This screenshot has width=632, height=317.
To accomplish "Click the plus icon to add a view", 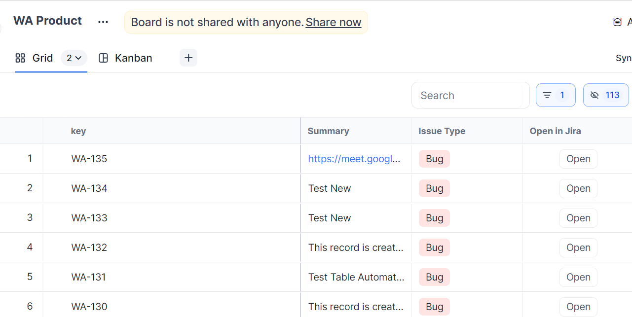I will click(188, 58).
